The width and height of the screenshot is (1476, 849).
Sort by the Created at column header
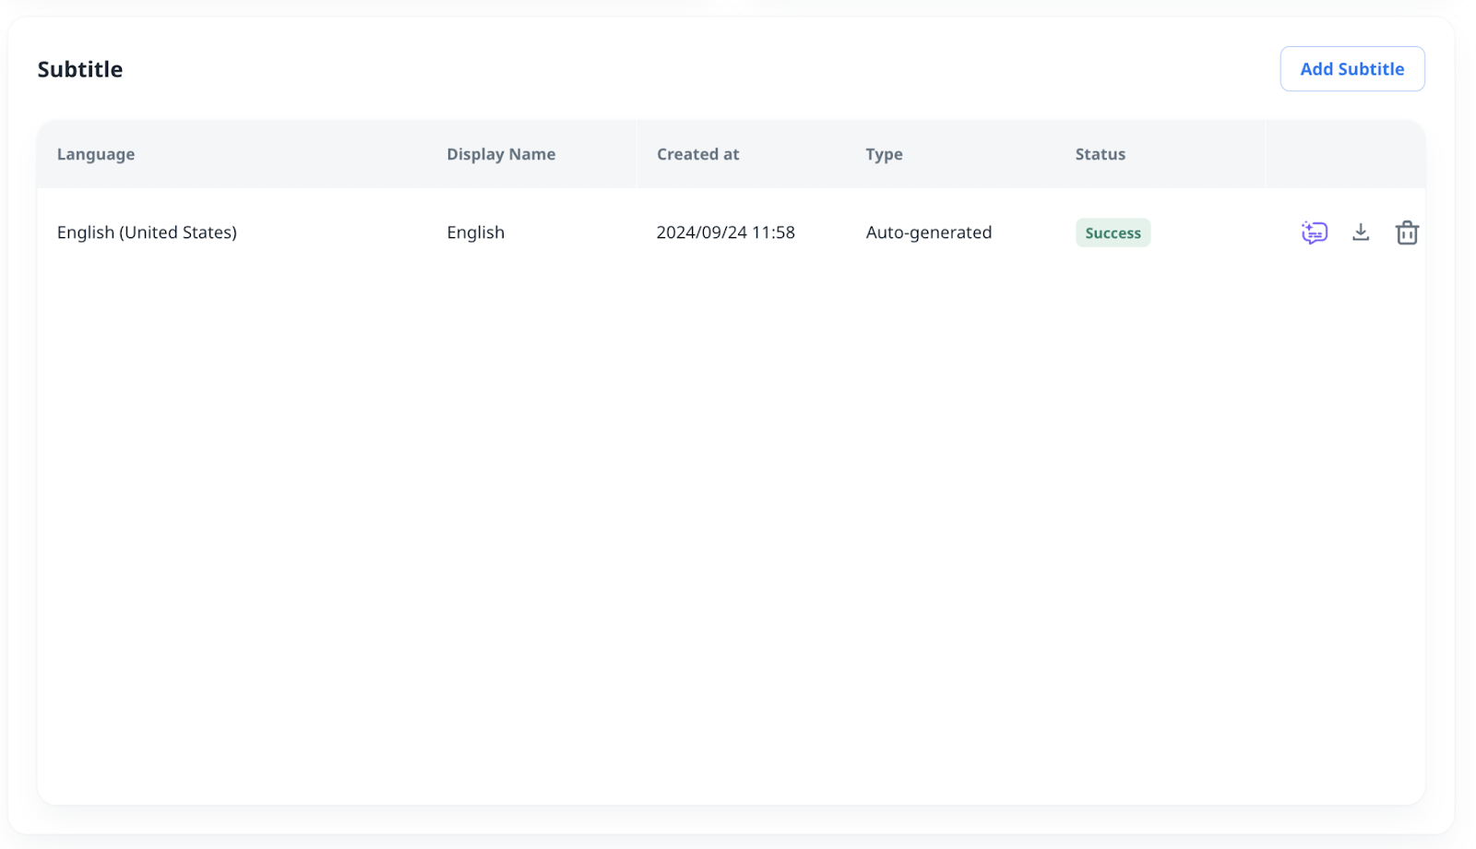click(x=697, y=154)
